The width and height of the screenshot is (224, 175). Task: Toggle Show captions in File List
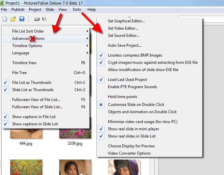coord(46,117)
